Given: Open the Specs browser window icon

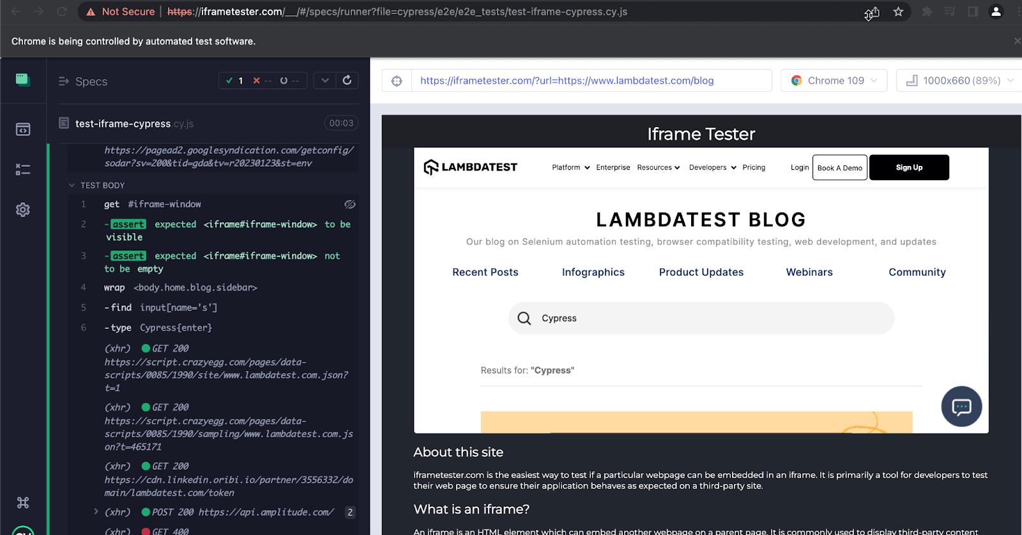Looking at the screenshot, I should pos(23,130).
